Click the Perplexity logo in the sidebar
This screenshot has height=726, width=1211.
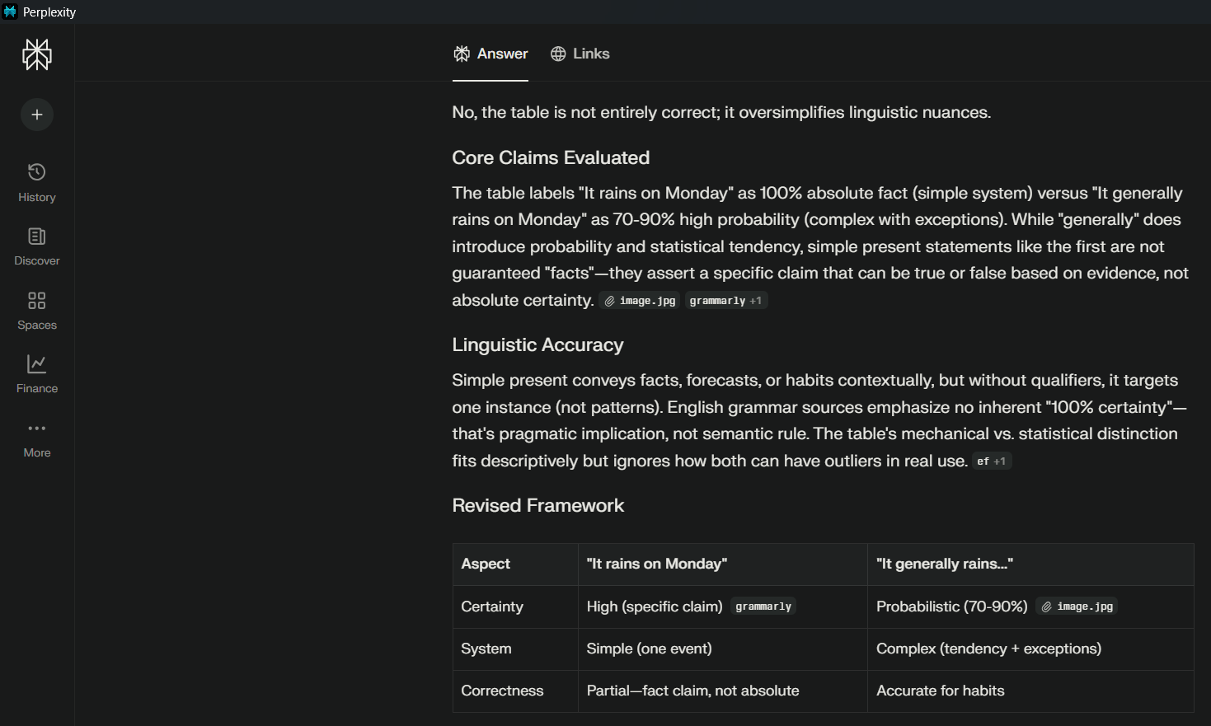[37, 55]
